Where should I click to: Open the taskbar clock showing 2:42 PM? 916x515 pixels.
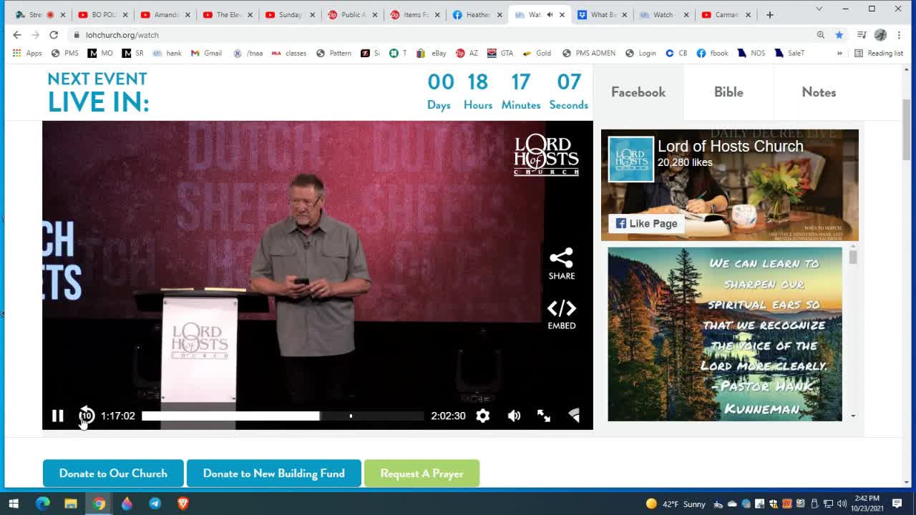pos(868,504)
